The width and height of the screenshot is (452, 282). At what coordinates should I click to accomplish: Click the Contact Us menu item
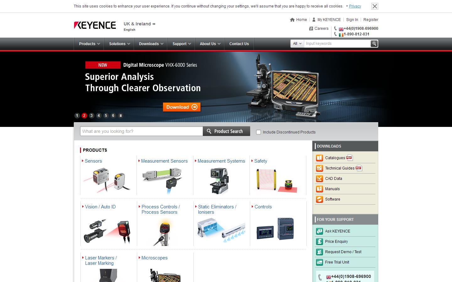click(x=239, y=44)
